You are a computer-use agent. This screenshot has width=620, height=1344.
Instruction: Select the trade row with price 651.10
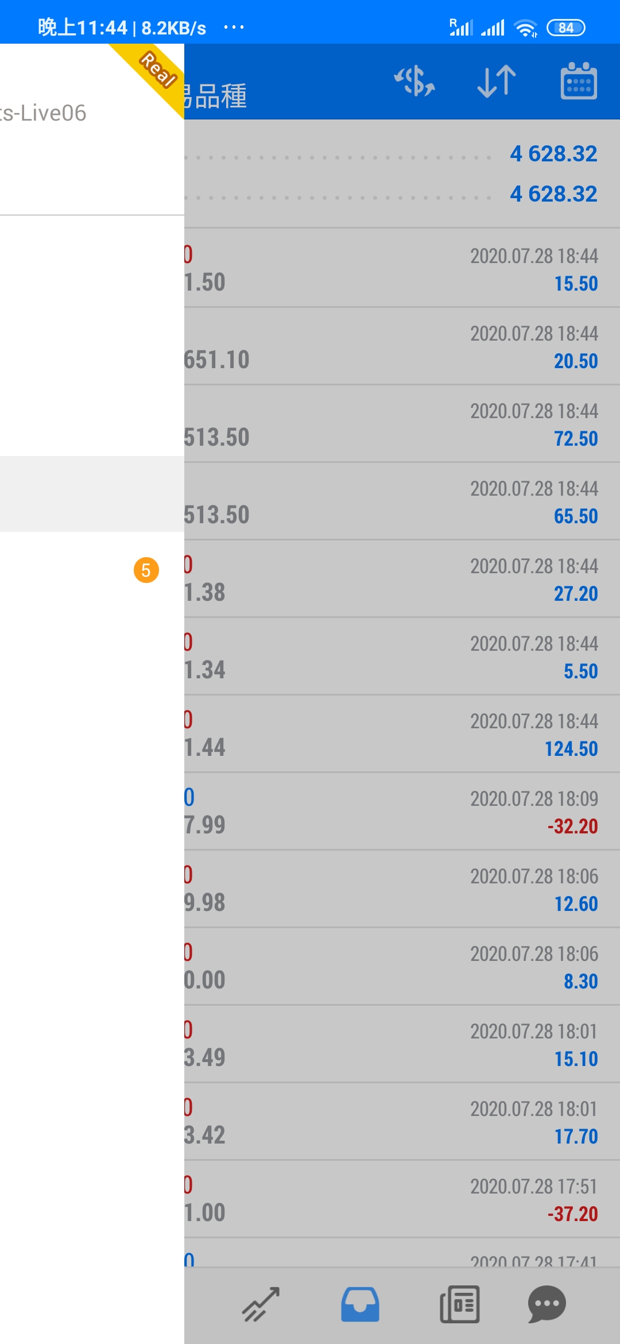click(x=402, y=346)
